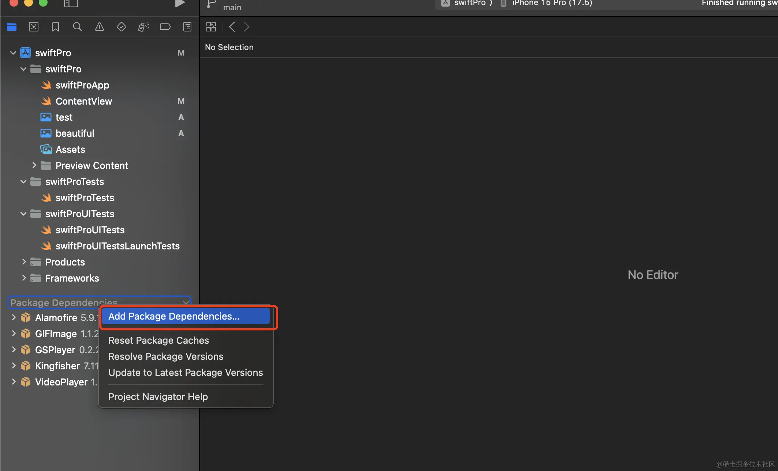Show the report navigator icon
778x471 pixels.
point(187,27)
